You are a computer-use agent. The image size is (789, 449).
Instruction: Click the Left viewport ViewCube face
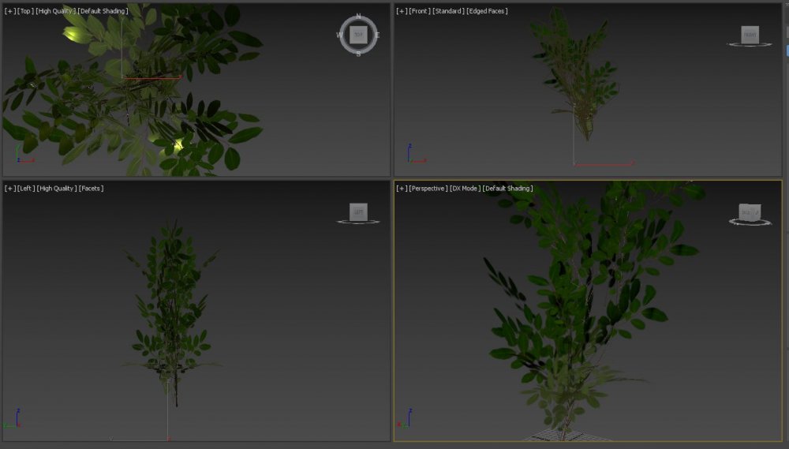coord(358,212)
